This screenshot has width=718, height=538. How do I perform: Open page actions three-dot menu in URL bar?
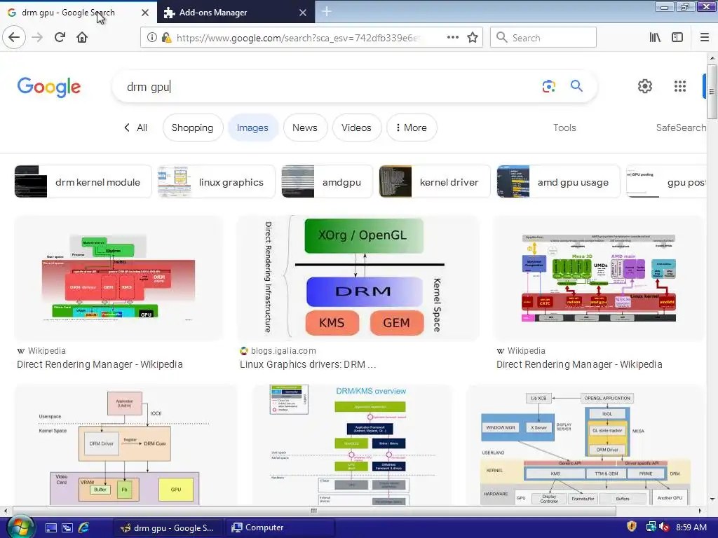pos(452,37)
